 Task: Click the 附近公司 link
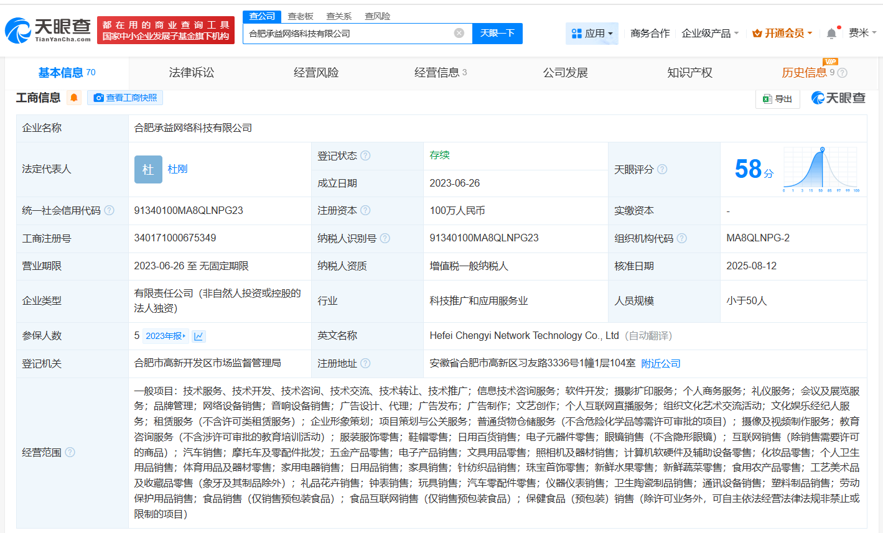661,363
